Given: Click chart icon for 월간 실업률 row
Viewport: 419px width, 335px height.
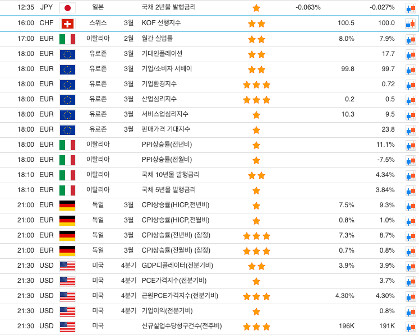Looking at the screenshot, I should click(410, 39).
